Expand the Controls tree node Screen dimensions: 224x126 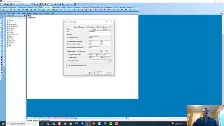pos(7,30)
